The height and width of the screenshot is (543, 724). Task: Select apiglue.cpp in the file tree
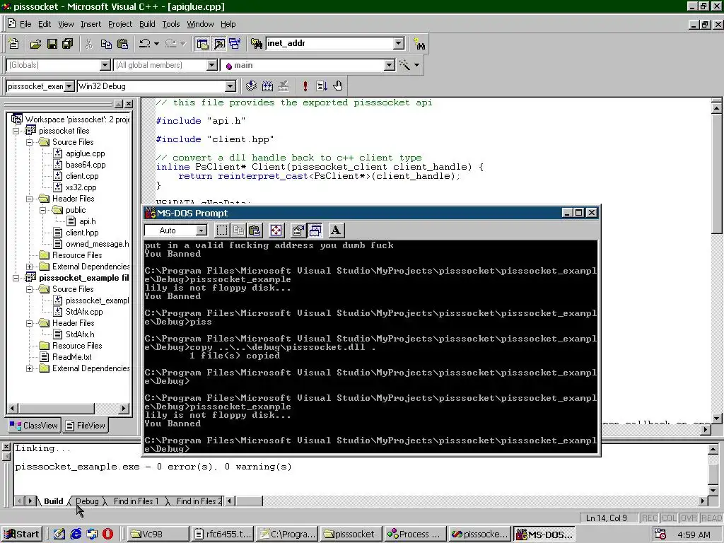[x=85, y=153]
